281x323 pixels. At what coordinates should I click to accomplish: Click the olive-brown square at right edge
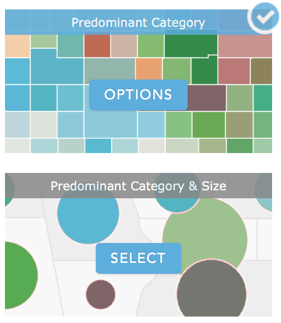[x=262, y=71]
